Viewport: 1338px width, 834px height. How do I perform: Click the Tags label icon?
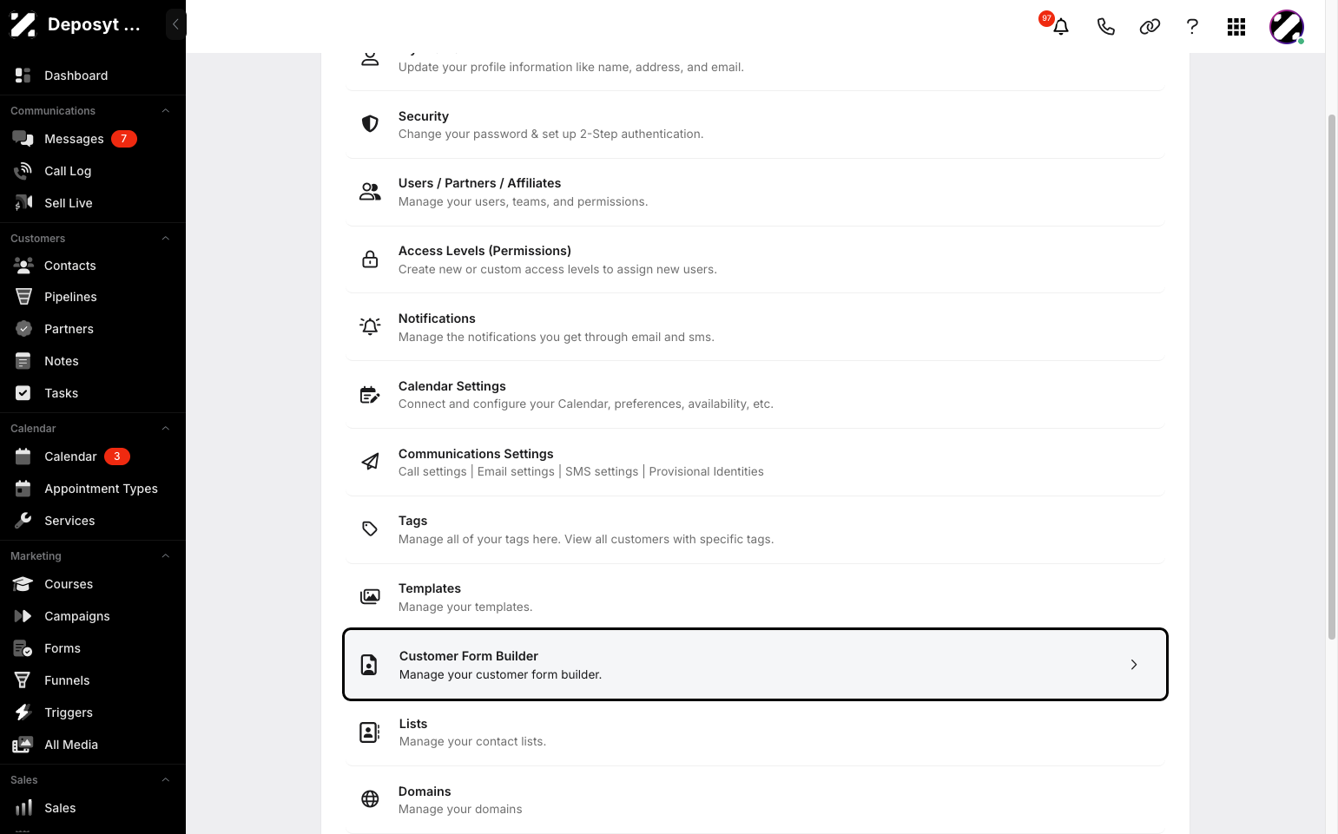click(x=370, y=529)
